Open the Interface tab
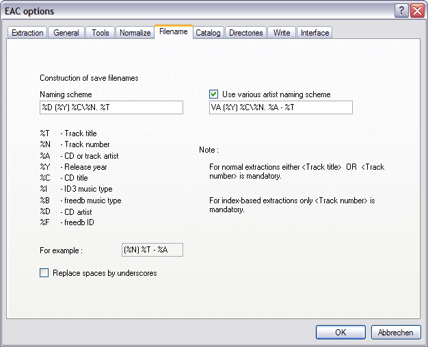 click(x=315, y=33)
